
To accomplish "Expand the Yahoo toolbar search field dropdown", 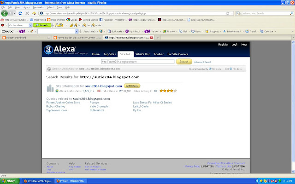I will coord(77,31).
